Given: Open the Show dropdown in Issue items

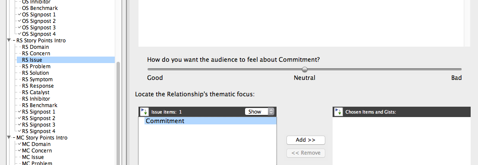Looking at the screenshot, I should coord(259,111).
